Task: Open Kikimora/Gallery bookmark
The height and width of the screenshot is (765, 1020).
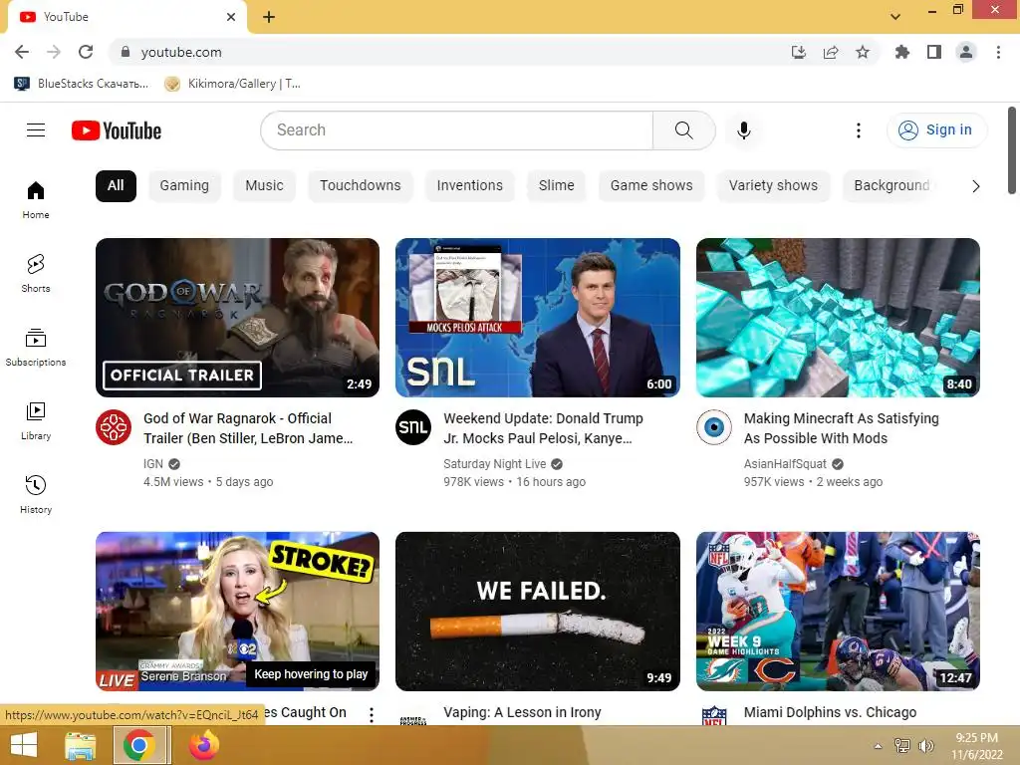Action: click(x=233, y=84)
